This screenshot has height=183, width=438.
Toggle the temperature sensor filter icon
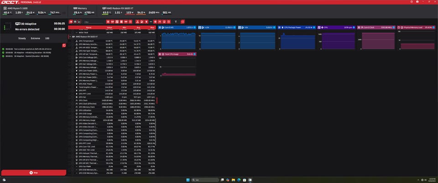[137, 22]
